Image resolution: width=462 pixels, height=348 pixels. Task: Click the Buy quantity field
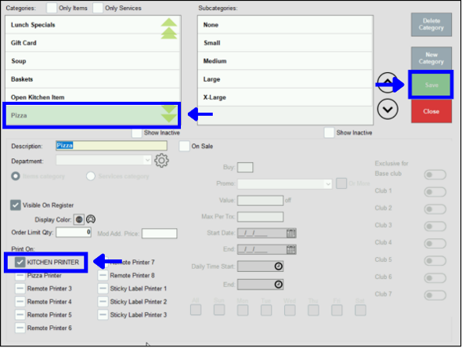245,167
